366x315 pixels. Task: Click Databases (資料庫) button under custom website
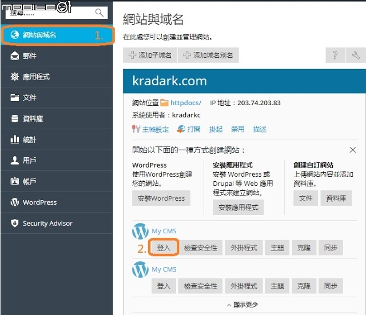click(336, 198)
